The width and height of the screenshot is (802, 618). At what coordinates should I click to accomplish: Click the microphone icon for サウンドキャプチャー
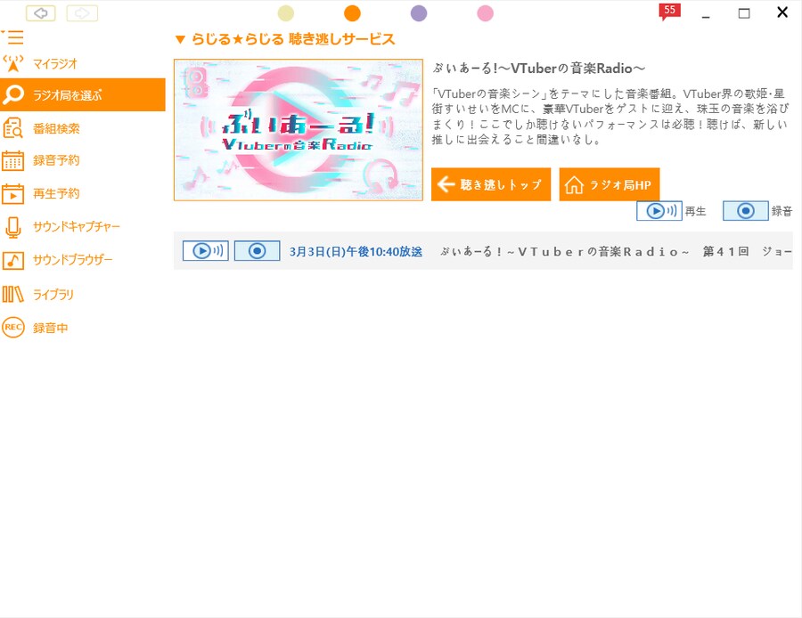pyautogui.click(x=13, y=227)
